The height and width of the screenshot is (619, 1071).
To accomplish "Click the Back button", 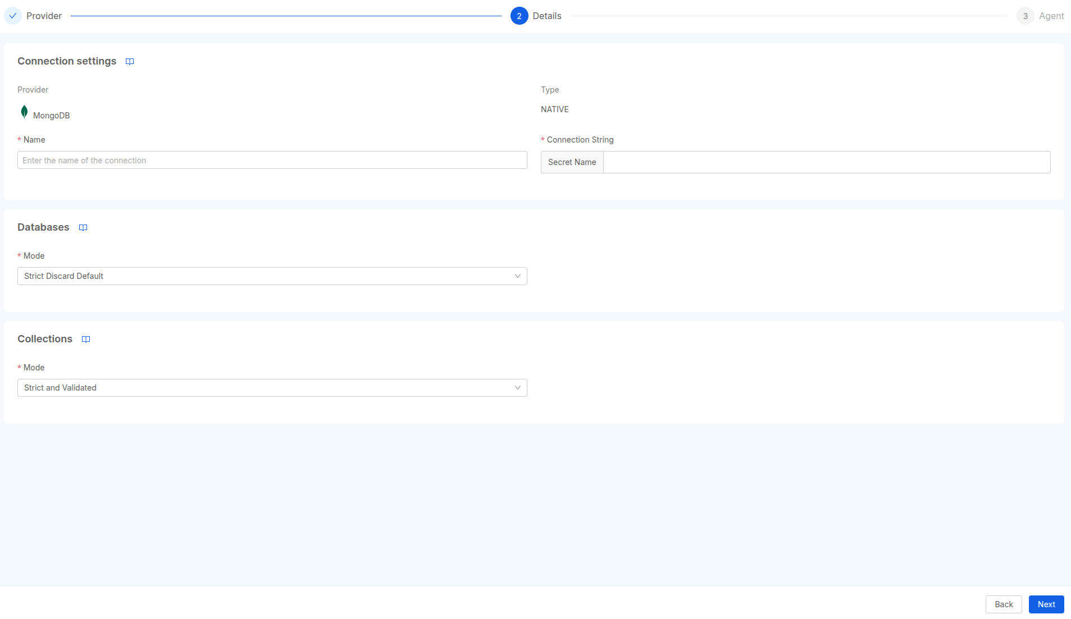I will pos(1003,604).
